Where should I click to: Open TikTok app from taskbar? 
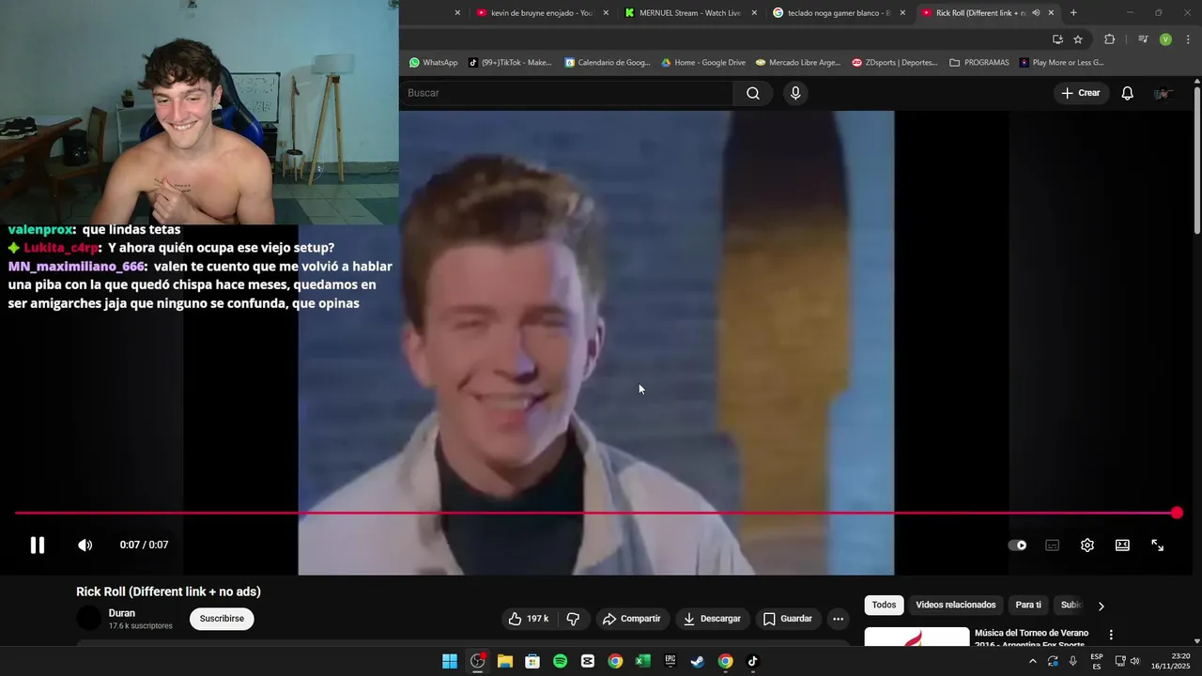coord(752,661)
